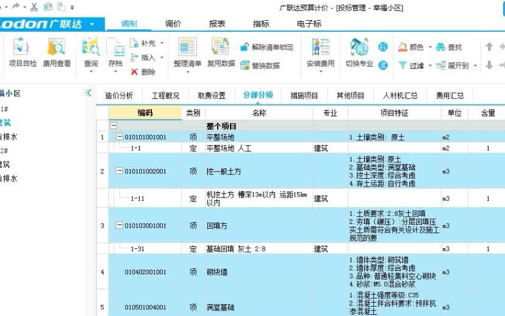
Task: Collapse the 010103001001 回填方 item
Action: [119, 225]
